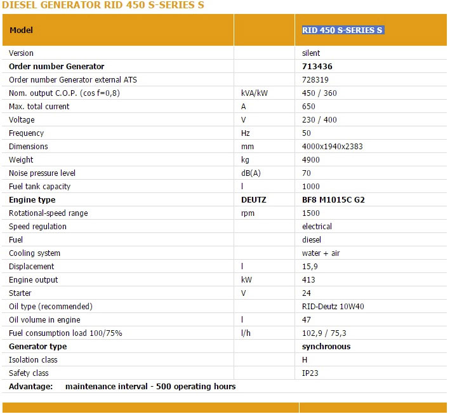Click the 'Frequency' row label

(26, 133)
